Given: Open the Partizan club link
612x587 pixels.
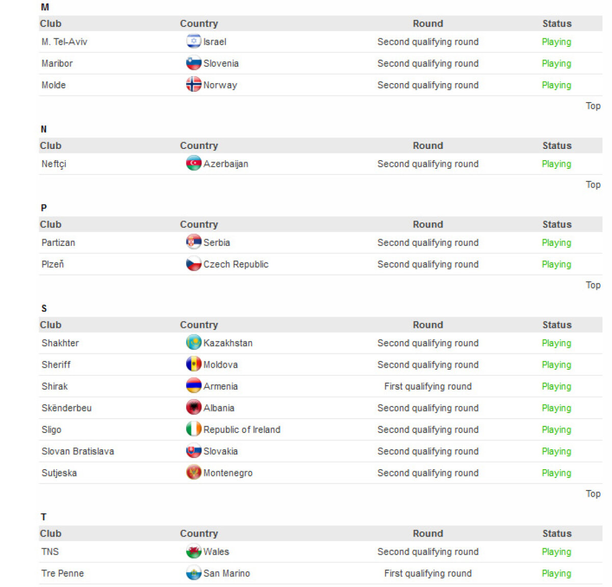Looking at the screenshot, I should pyautogui.click(x=58, y=243).
